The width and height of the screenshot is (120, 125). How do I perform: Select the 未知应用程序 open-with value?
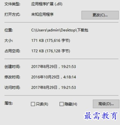pos(42,15)
